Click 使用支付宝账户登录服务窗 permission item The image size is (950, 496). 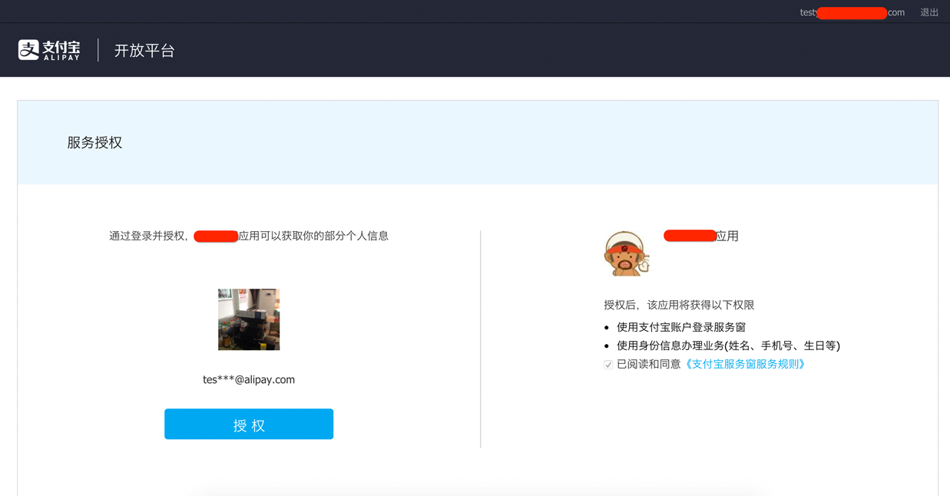coord(681,327)
